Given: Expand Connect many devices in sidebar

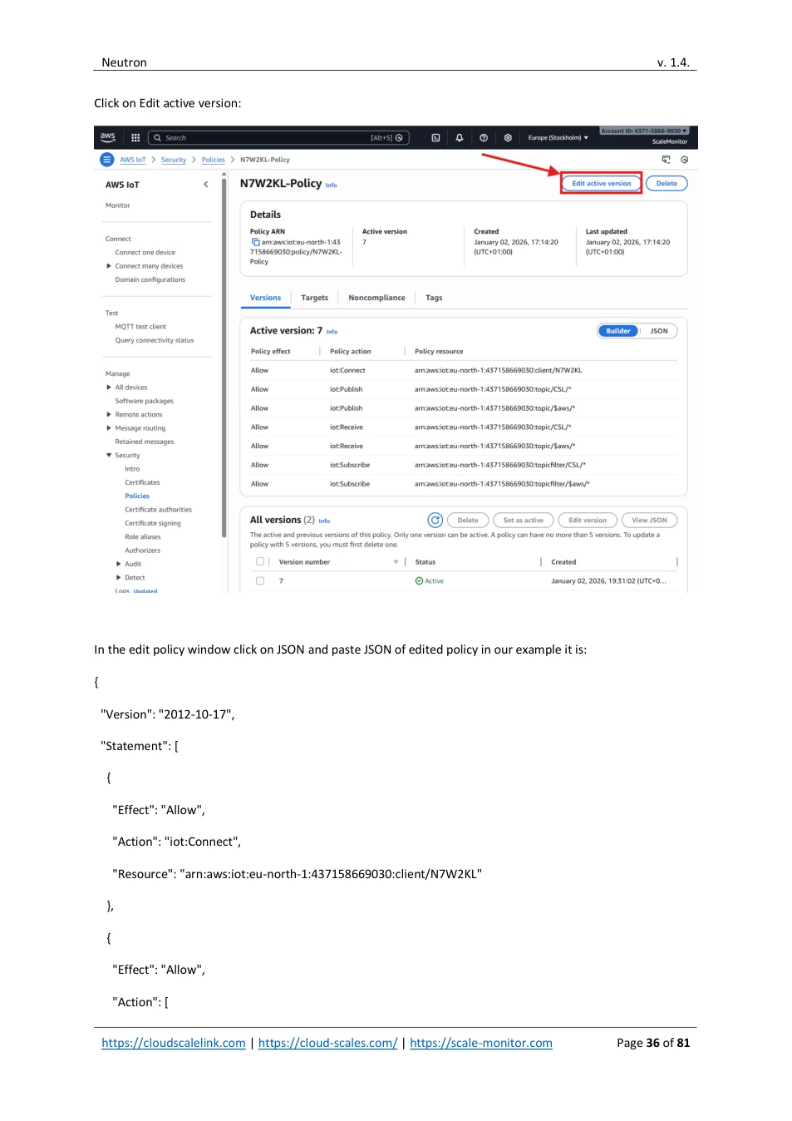Looking at the screenshot, I should (109, 266).
